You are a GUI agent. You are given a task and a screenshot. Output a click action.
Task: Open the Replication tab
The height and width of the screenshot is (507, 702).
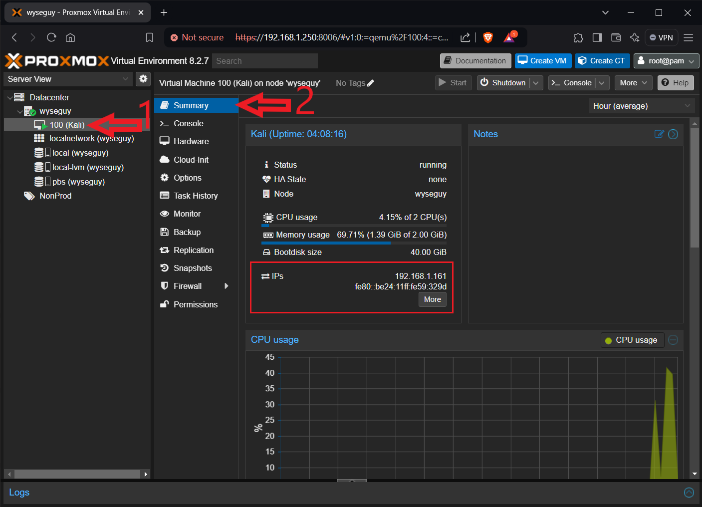coord(197,250)
